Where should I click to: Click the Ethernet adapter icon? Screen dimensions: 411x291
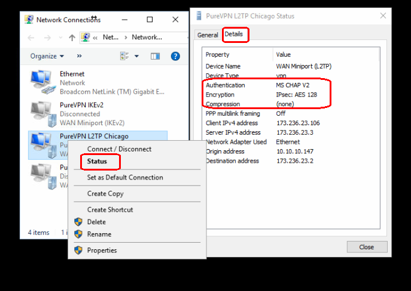pyautogui.click(x=43, y=82)
